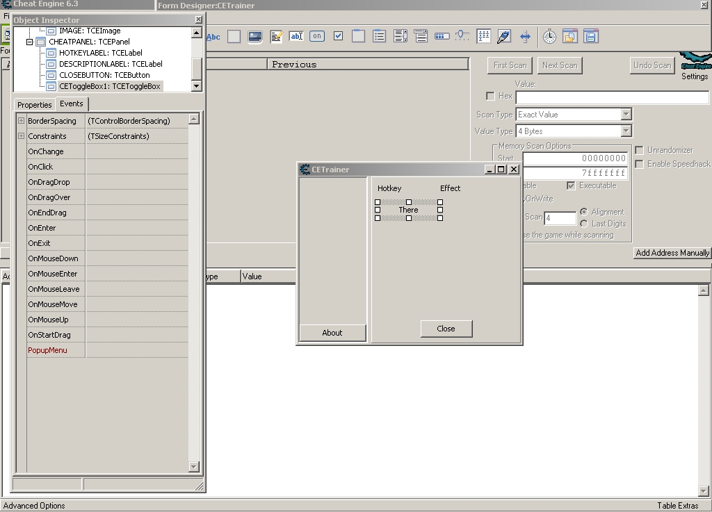
Task: Choose the Timer component clock icon
Action: click(x=549, y=37)
